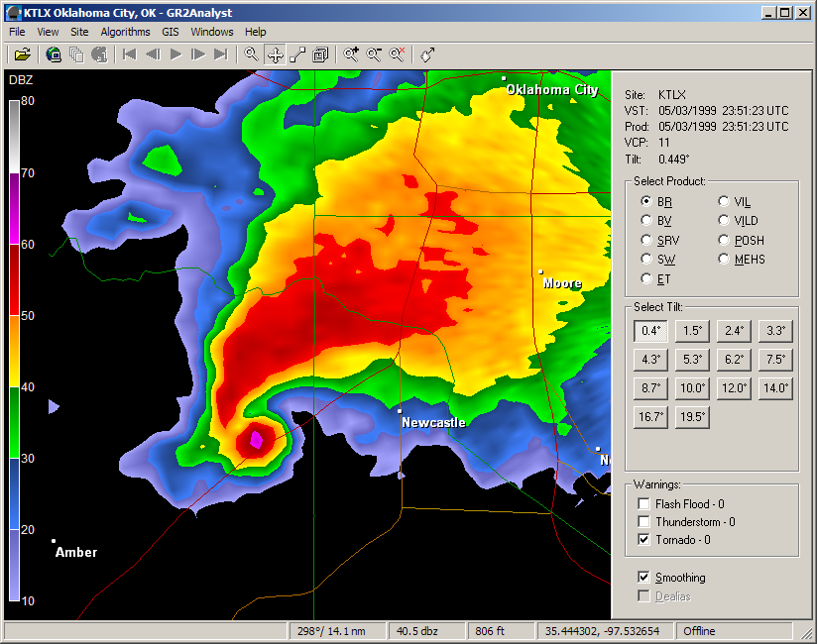Click the magenta 60-70 DBZ legend segment

coord(15,208)
